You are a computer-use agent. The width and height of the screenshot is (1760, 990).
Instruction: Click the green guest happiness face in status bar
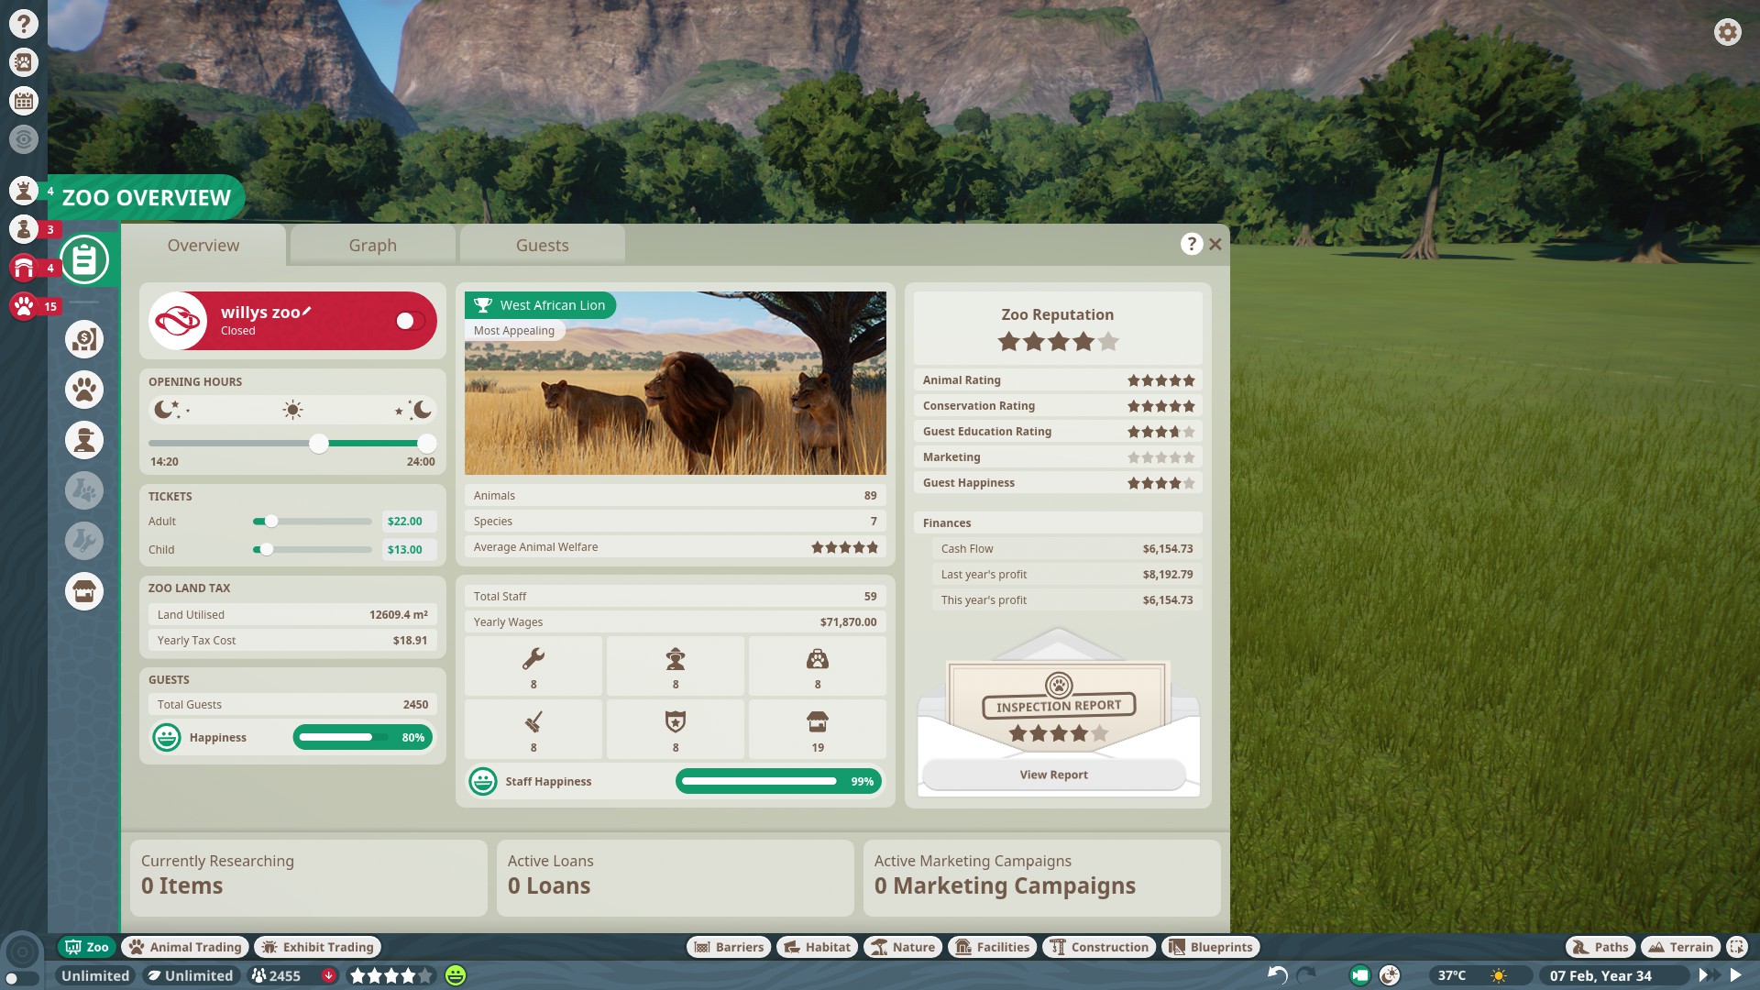click(456, 975)
